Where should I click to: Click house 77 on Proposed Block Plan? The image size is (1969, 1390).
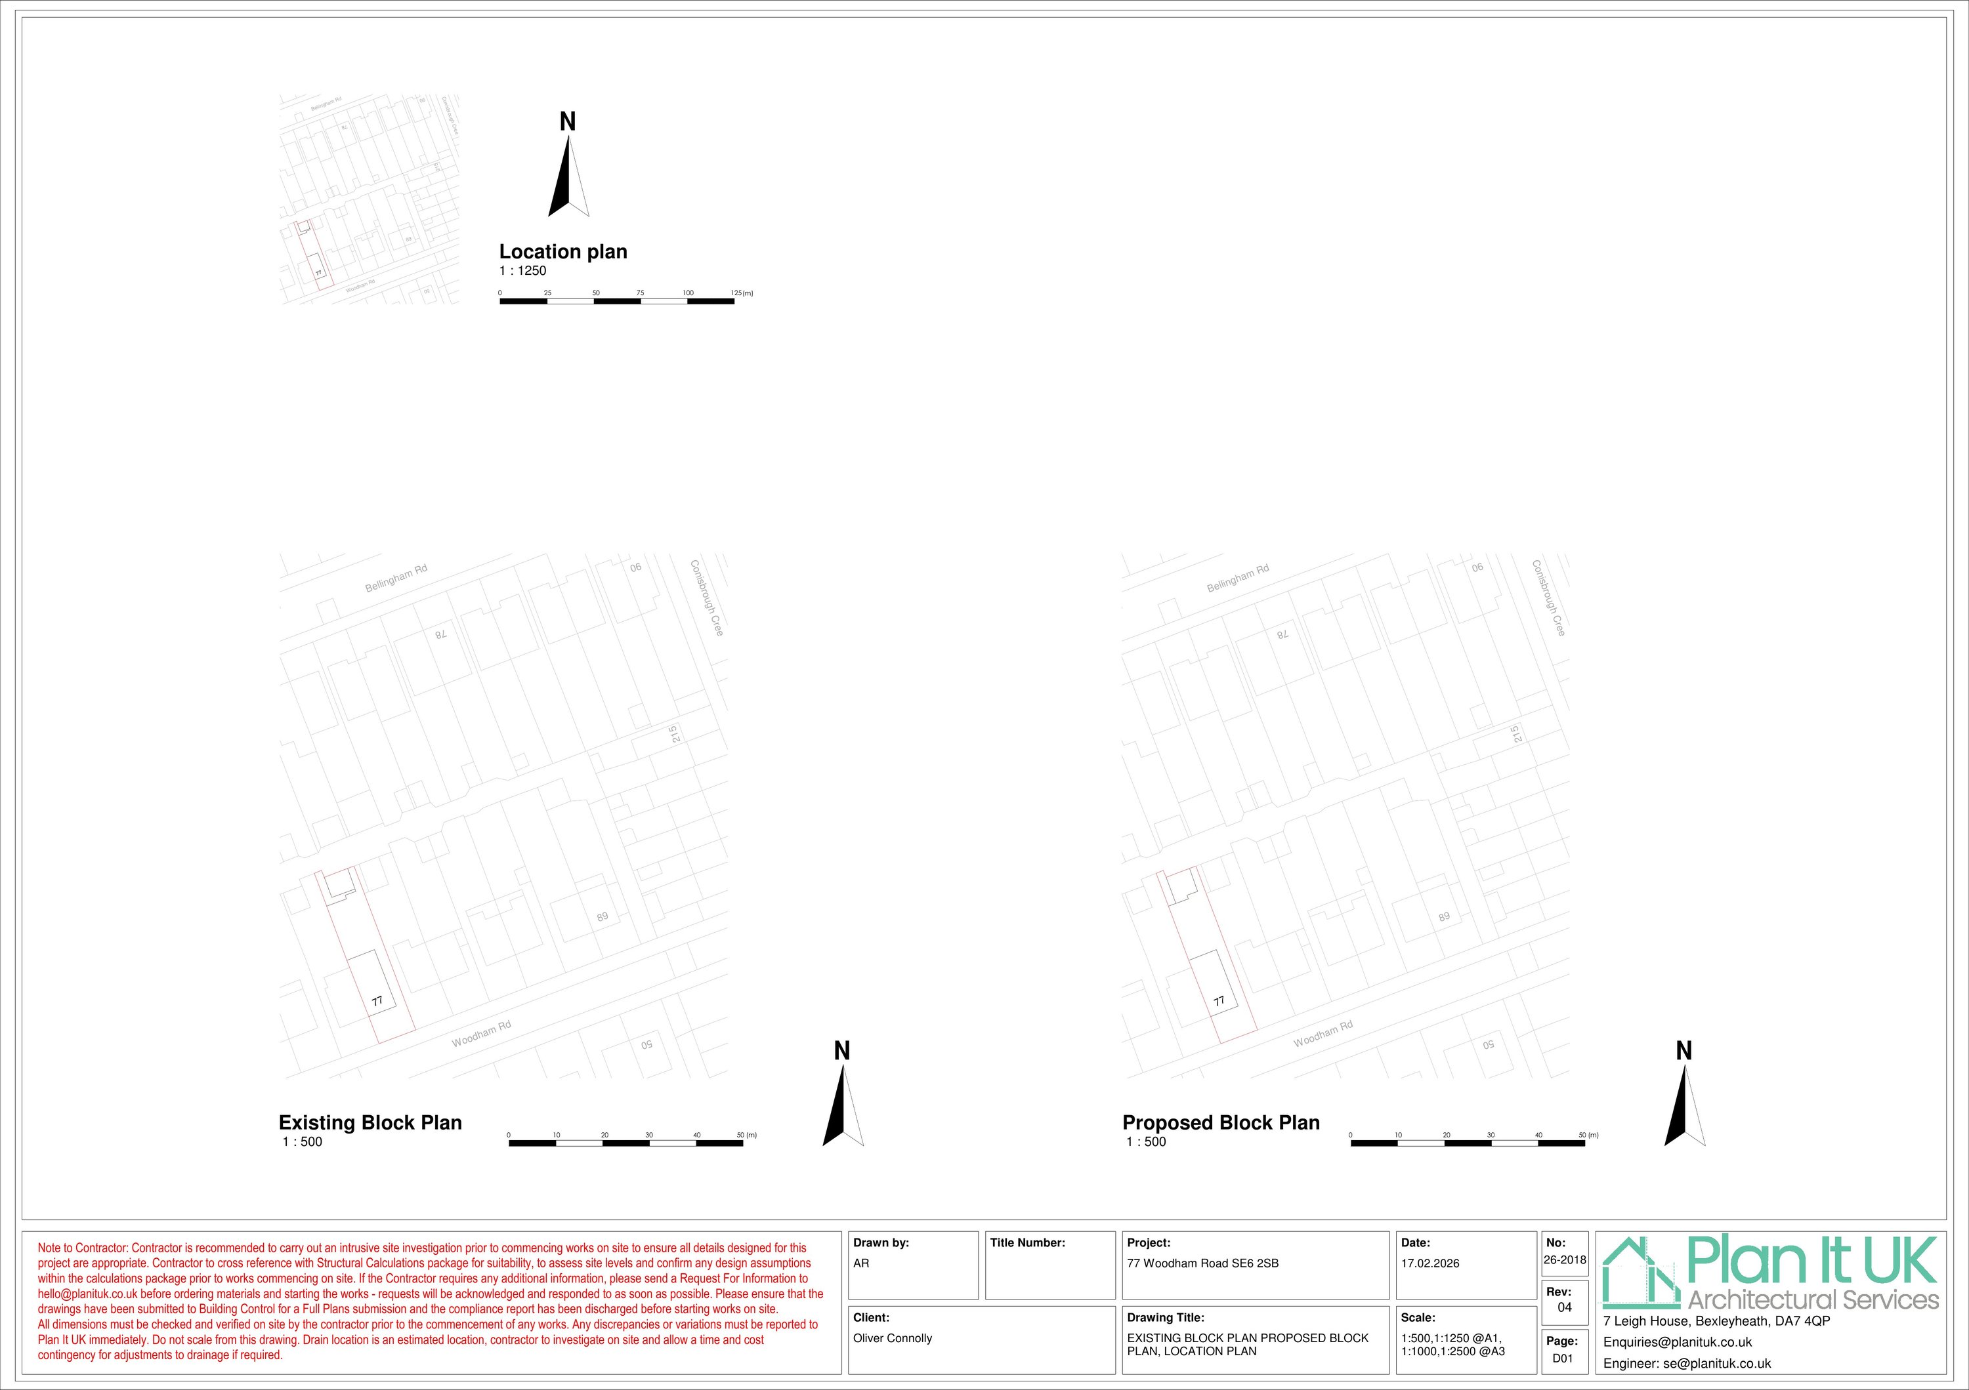[1215, 985]
